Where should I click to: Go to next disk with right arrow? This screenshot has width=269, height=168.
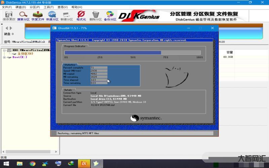pos(11,28)
